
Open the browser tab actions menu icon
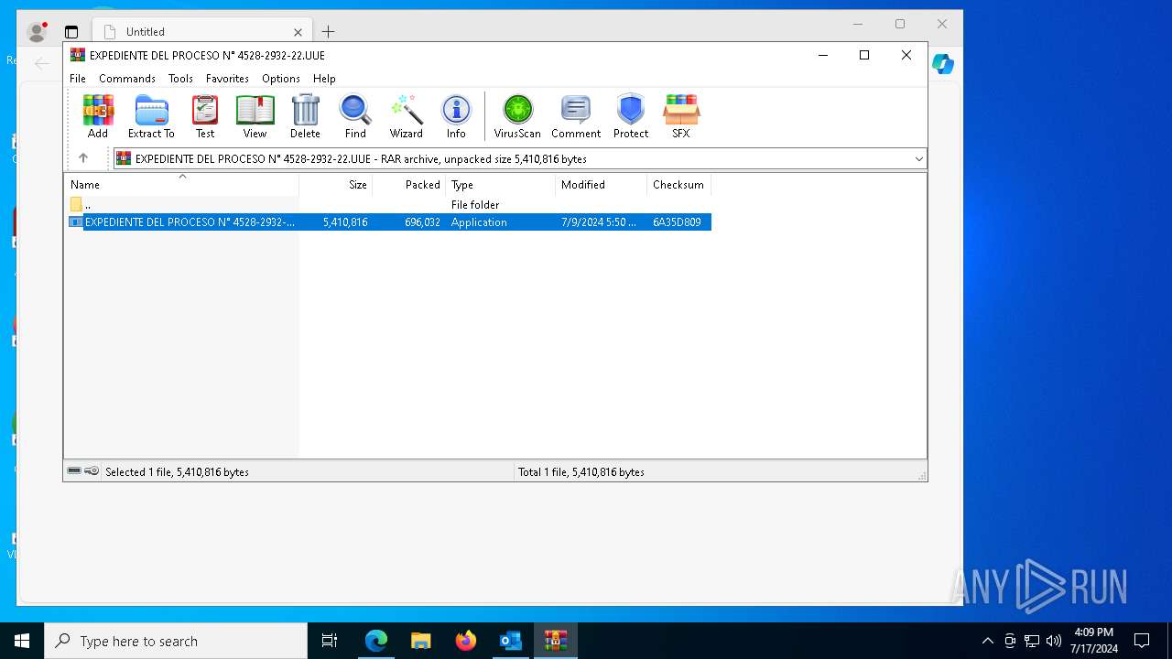point(71,32)
